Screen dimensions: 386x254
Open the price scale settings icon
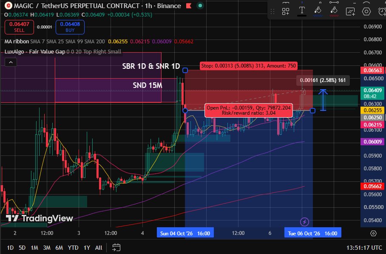(x=373, y=233)
